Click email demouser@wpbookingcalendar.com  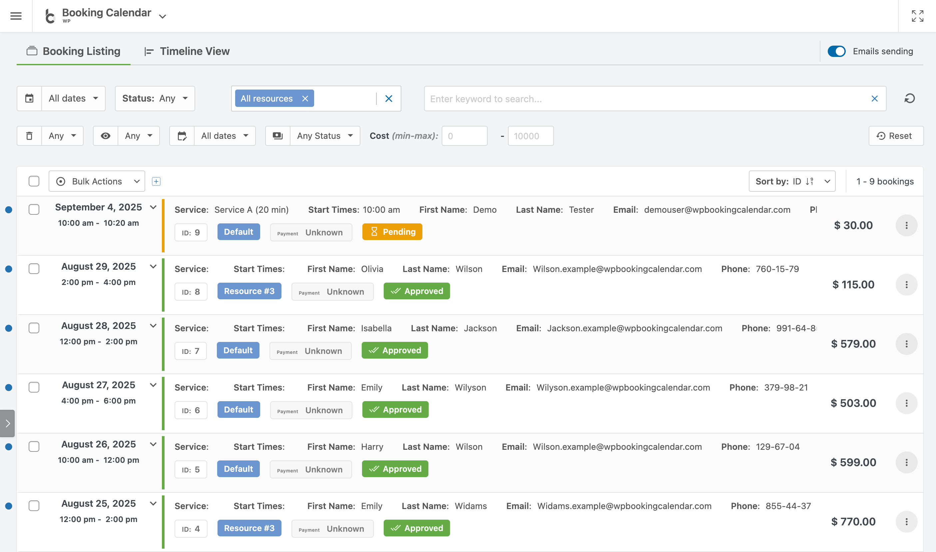coord(717,210)
